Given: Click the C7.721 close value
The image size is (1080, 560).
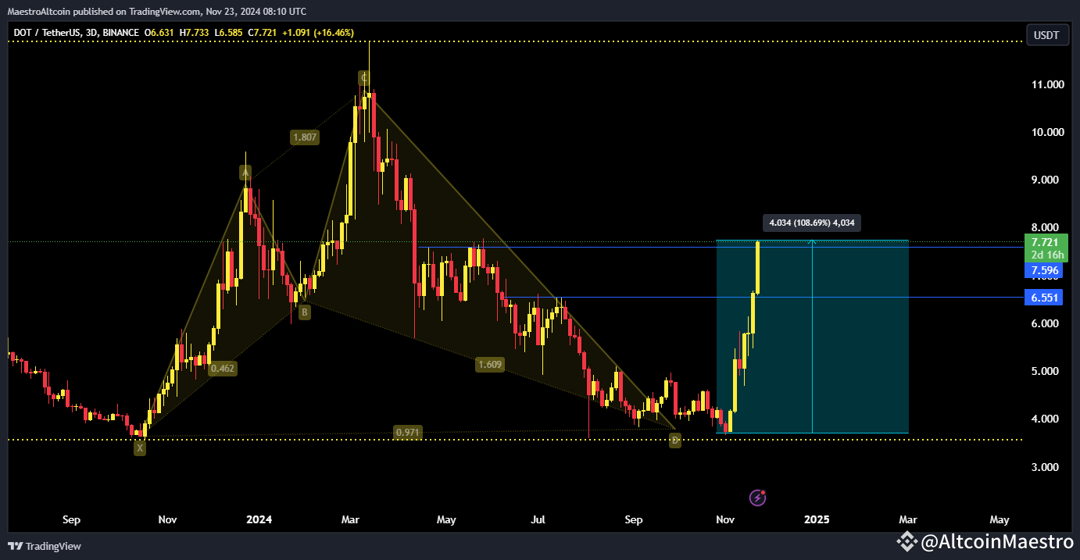Looking at the screenshot, I should [263, 33].
